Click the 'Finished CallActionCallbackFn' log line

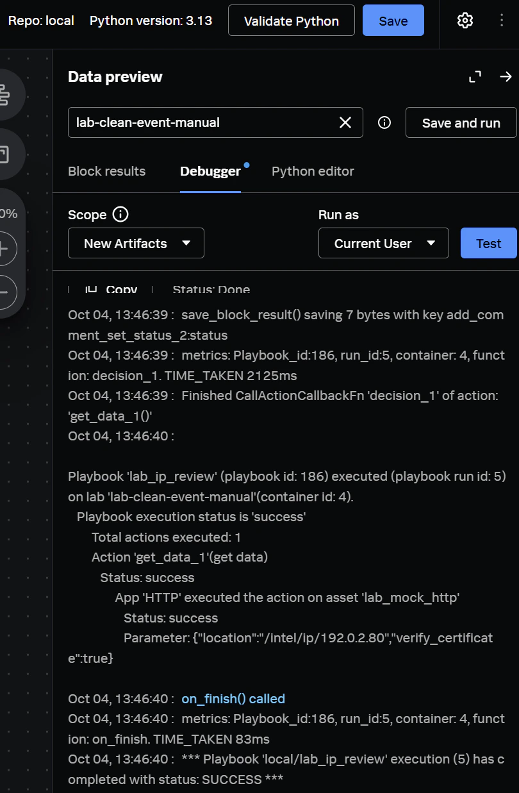pos(283,406)
